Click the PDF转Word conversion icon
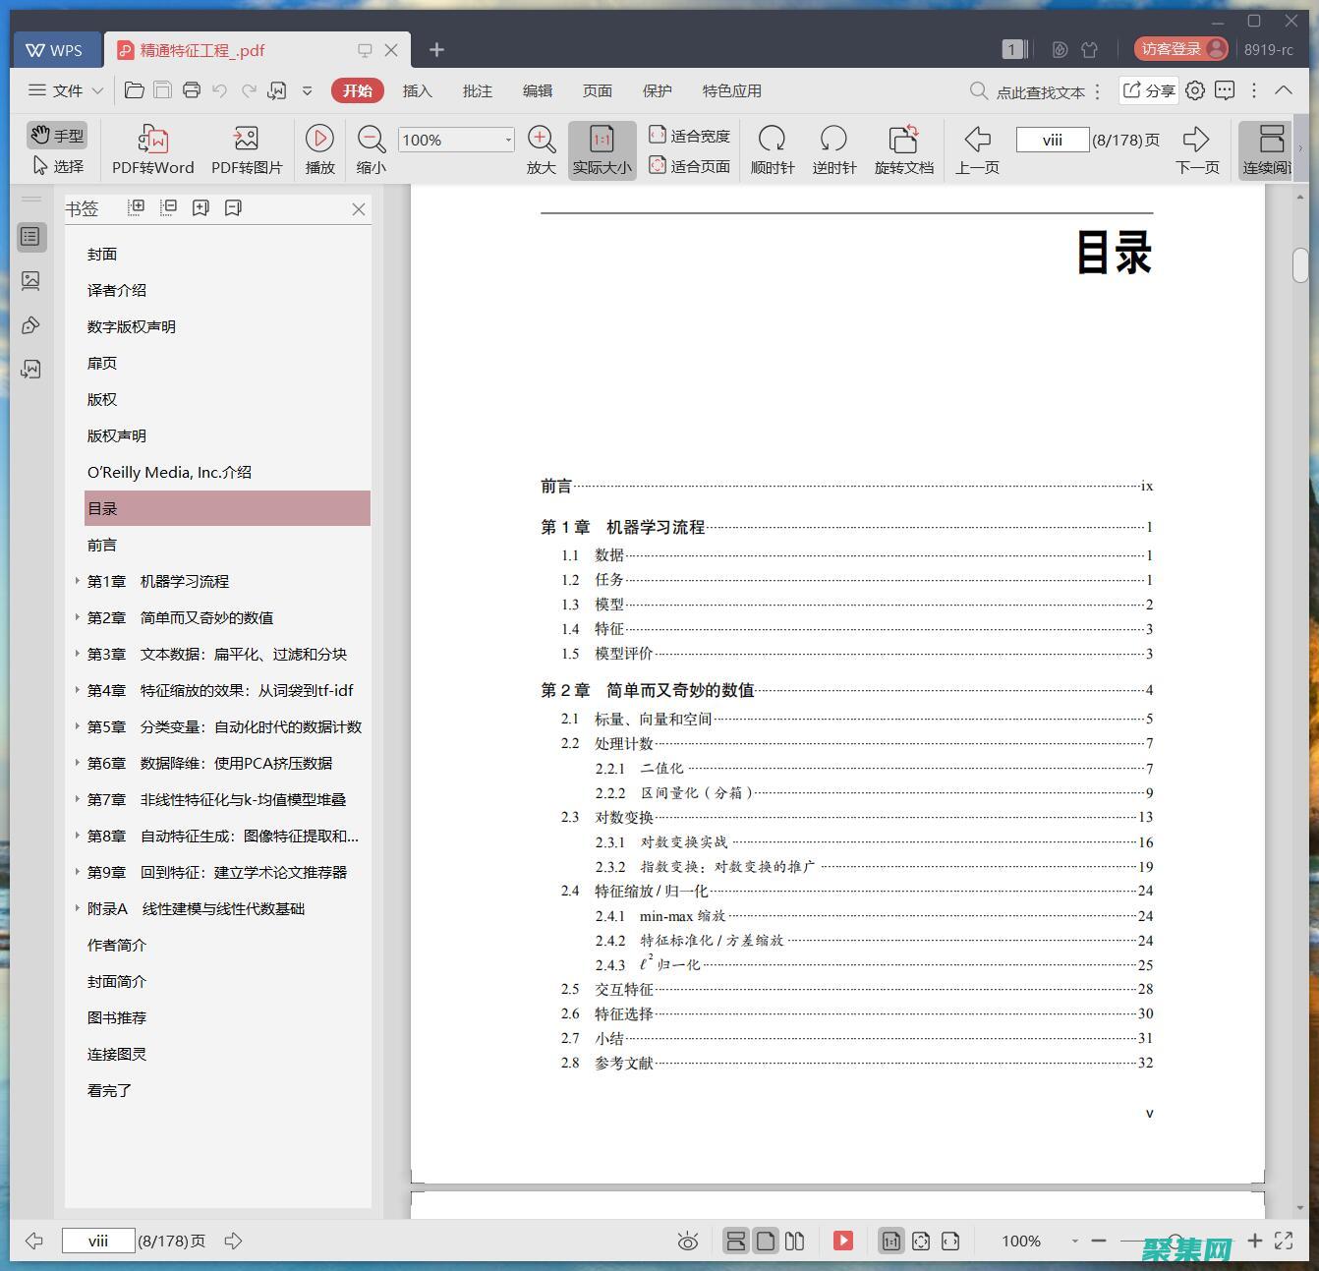Image resolution: width=1319 pixels, height=1271 pixels. (x=152, y=139)
